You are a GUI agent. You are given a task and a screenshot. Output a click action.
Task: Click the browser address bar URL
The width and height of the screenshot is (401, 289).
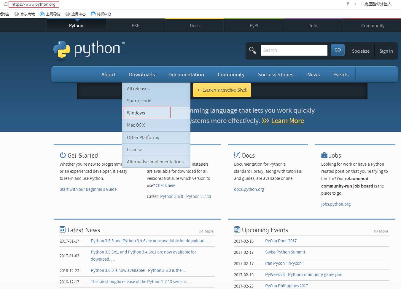coord(34,4)
